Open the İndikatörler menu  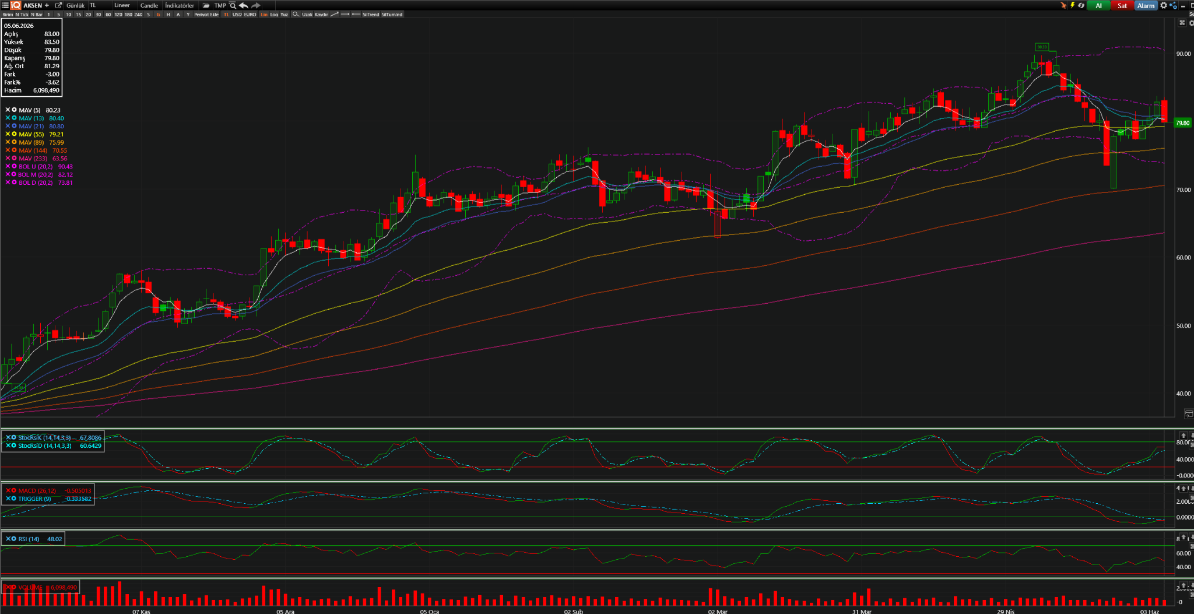(x=180, y=5)
